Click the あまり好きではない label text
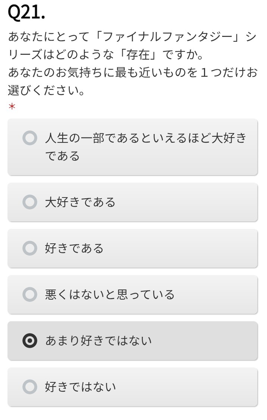Screen dimensions: 267x420 click(x=98, y=341)
